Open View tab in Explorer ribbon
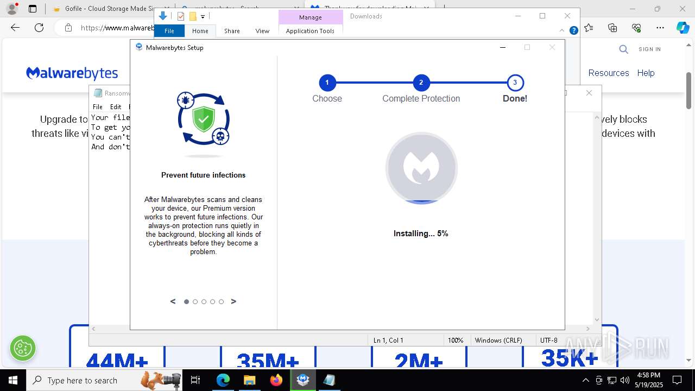The width and height of the screenshot is (695, 391). click(x=262, y=31)
